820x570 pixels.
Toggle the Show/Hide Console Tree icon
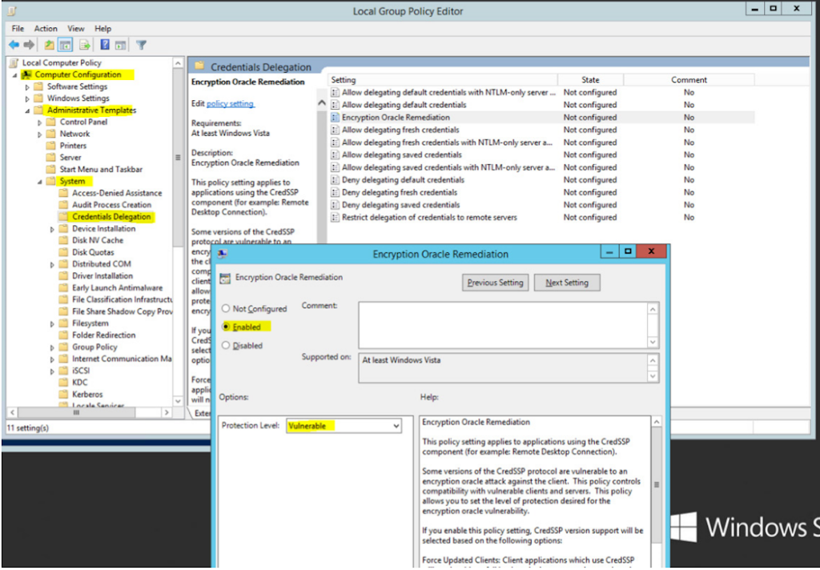click(66, 45)
